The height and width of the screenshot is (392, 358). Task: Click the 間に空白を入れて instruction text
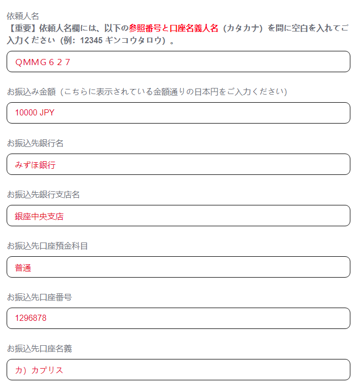click(x=302, y=28)
